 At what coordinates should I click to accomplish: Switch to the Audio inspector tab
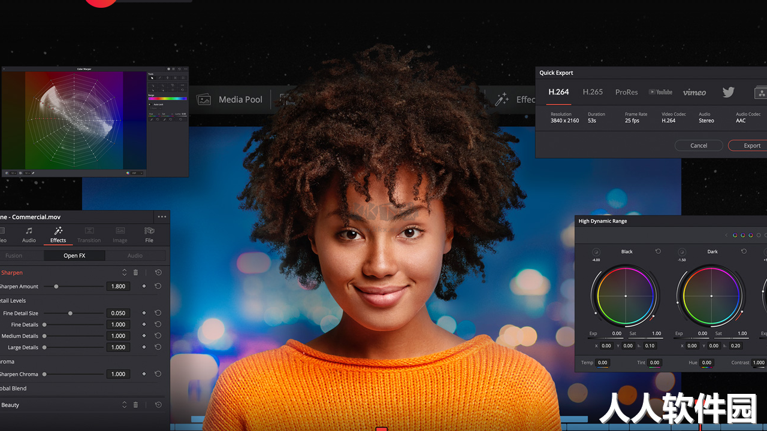click(29, 235)
